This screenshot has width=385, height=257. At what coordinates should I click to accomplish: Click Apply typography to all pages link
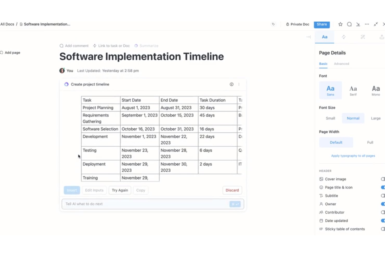[x=353, y=156]
